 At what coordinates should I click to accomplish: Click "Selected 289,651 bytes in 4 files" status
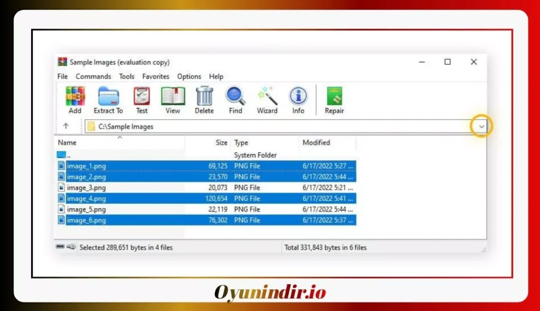(126, 247)
